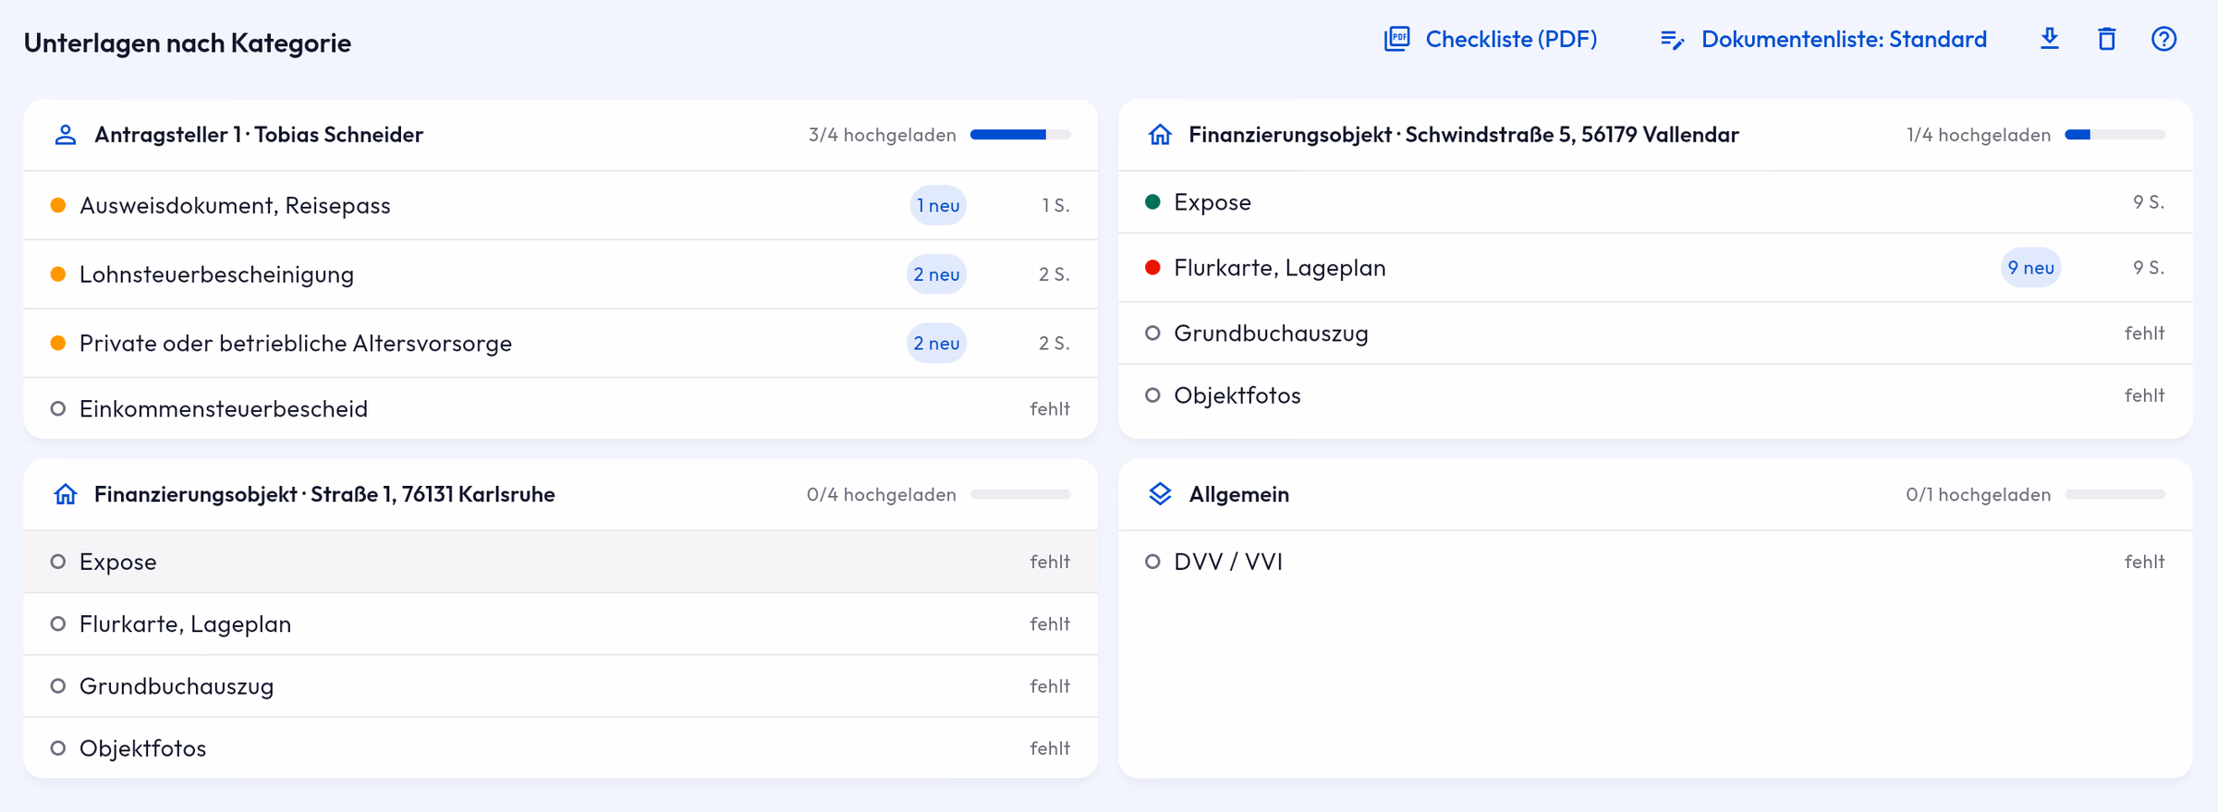Viewport: 2218px width, 812px height.
Task: Click the Allgemein category header
Action: (1655, 494)
